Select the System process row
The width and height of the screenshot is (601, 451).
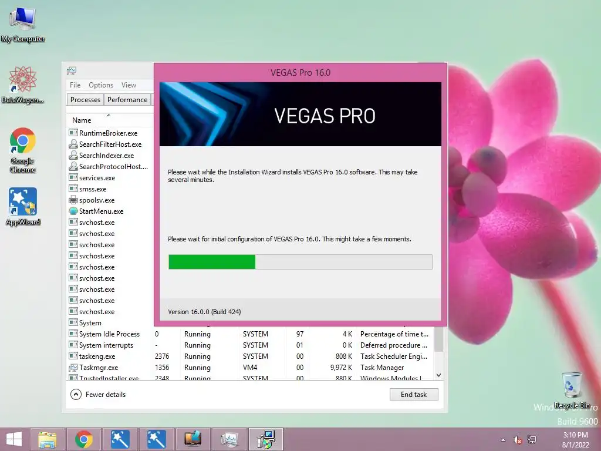110,323
